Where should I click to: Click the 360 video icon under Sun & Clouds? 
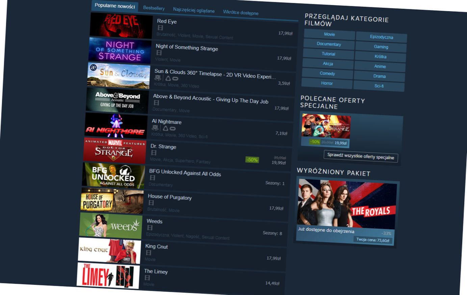point(158,78)
